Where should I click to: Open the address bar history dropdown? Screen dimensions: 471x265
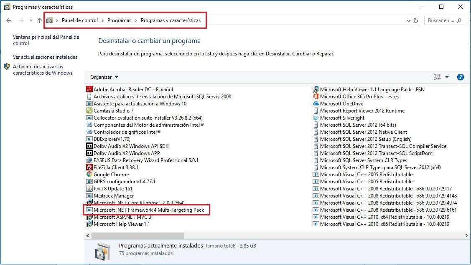point(409,21)
